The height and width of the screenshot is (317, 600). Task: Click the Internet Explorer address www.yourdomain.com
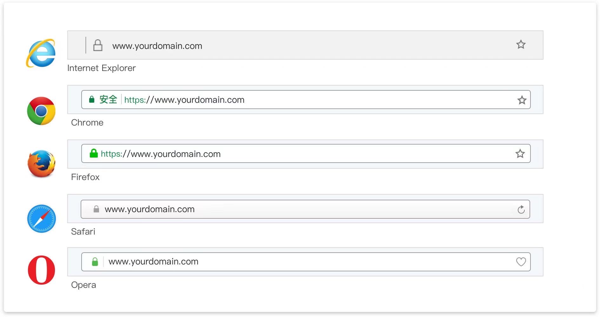[x=157, y=46]
